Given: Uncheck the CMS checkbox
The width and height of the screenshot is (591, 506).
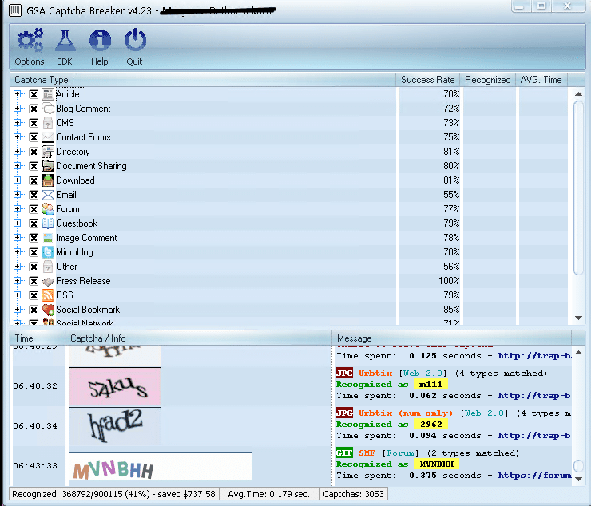Looking at the screenshot, I should coord(34,123).
